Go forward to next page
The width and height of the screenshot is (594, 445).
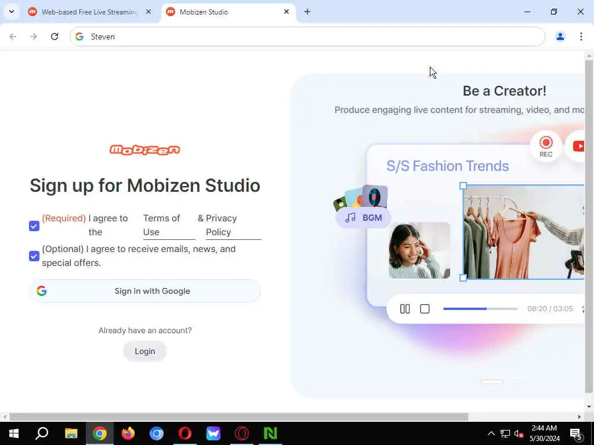[33, 37]
